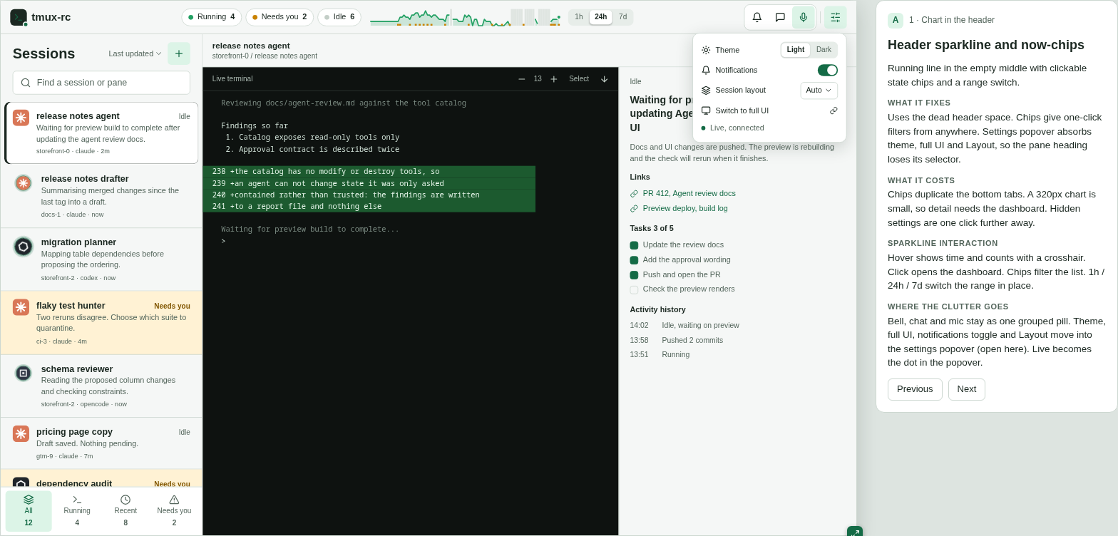Image resolution: width=1118 pixels, height=536 pixels.
Task: Switch the chart range to 7d
Action: coord(623,17)
